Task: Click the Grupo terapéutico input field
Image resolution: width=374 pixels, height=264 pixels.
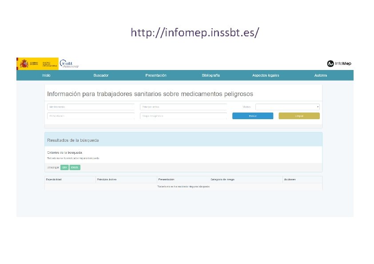Action: click(183, 116)
